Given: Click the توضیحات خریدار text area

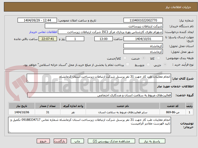Looking at the screenshot, I should tap(89, 125).
